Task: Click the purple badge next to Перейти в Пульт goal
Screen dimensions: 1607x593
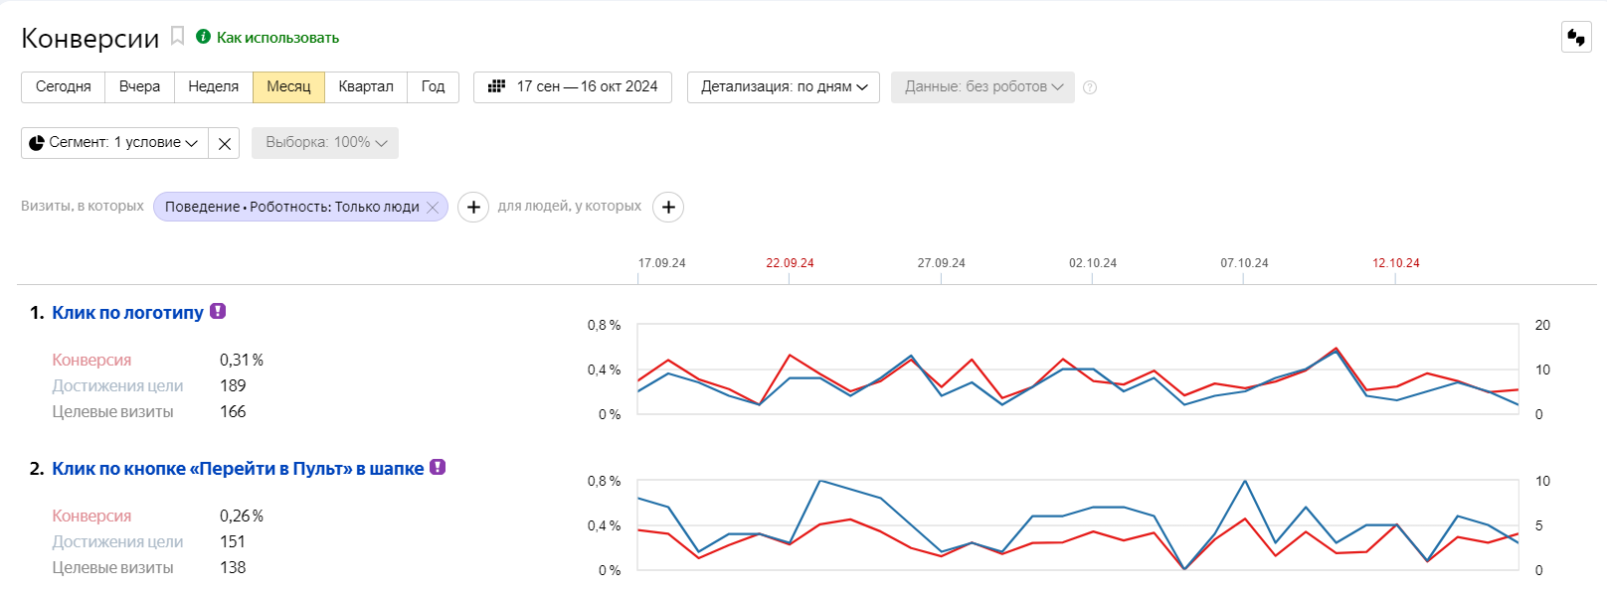Action: pos(438,467)
